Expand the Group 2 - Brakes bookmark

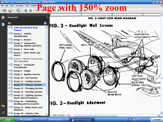click(x=9, y=39)
